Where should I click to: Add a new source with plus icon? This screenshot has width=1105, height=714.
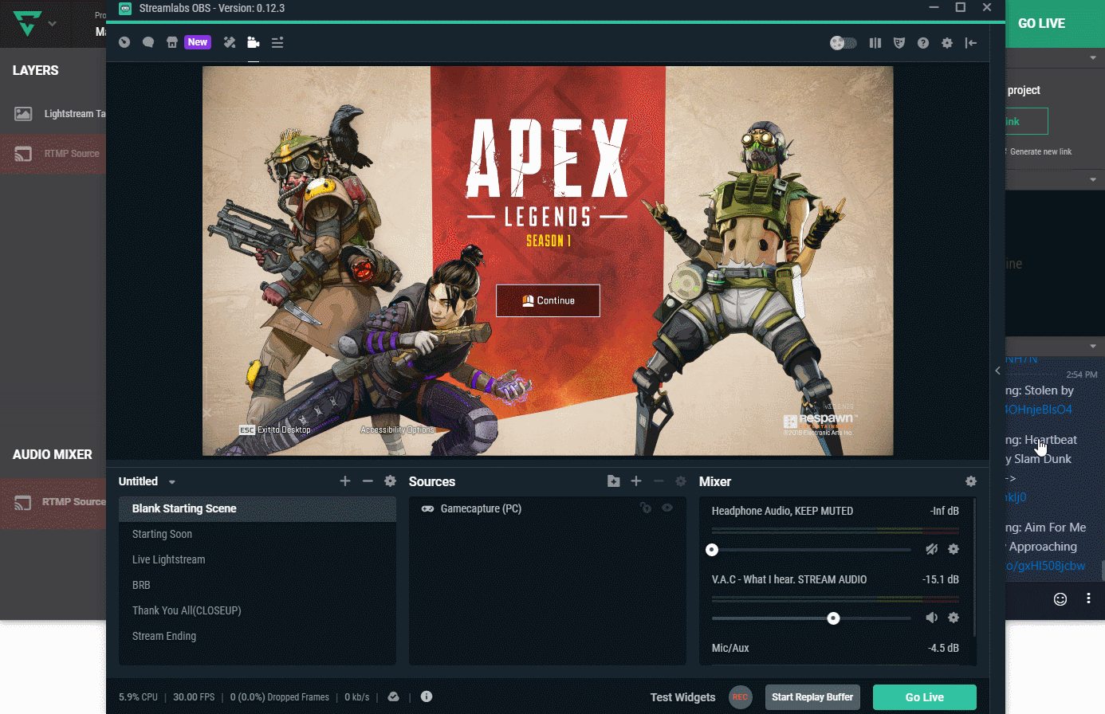(x=636, y=481)
